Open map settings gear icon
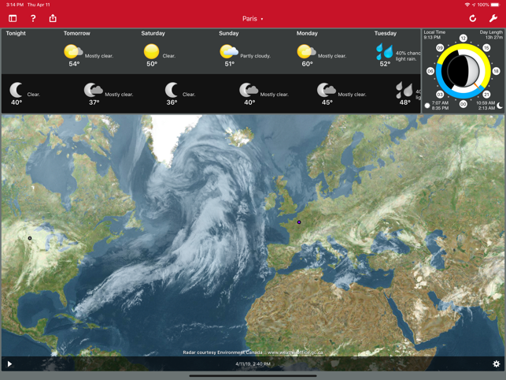Viewport: 506px width, 380px height. (x=497, y=363)
